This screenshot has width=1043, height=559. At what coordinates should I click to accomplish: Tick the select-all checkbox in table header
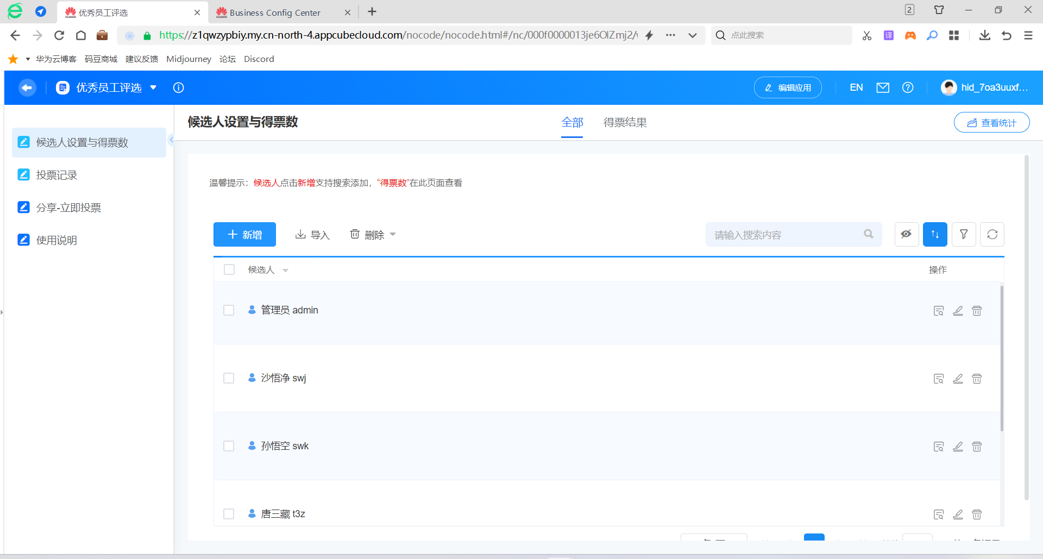point(229,269)
